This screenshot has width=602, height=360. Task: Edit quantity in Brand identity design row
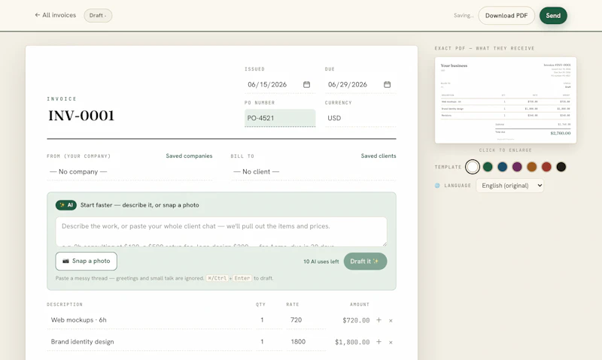tap(269, 342)
